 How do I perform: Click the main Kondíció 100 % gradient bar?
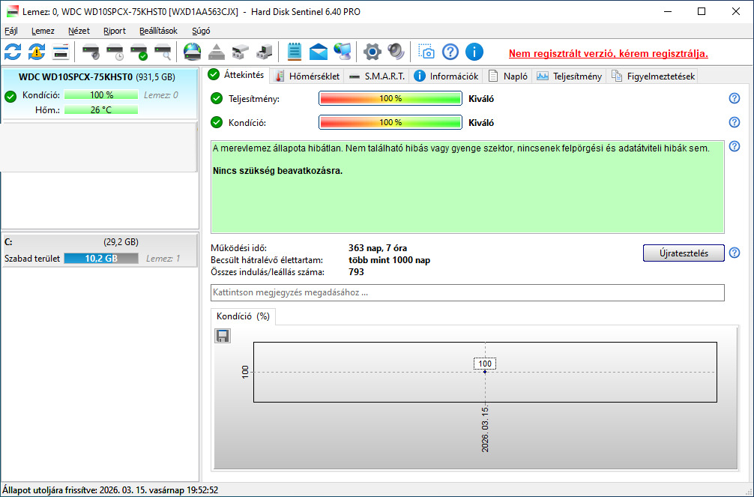pyautogui.click(x=390, y=122)
